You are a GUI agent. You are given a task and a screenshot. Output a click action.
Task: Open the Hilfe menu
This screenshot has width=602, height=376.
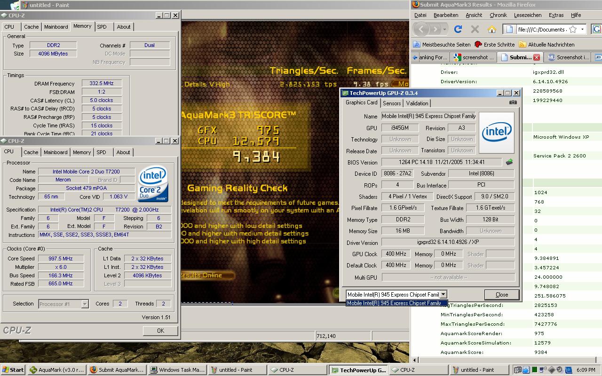(x=576, y=15)
